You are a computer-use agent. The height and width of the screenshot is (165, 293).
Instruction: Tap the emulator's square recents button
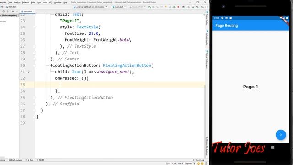tap(273, 148)
